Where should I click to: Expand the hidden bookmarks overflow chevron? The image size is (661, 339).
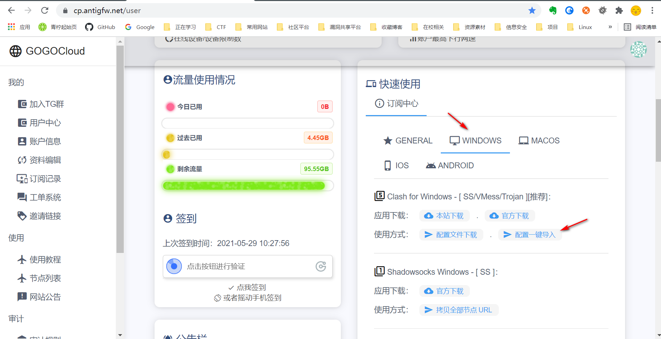click(x=610, y=27)
